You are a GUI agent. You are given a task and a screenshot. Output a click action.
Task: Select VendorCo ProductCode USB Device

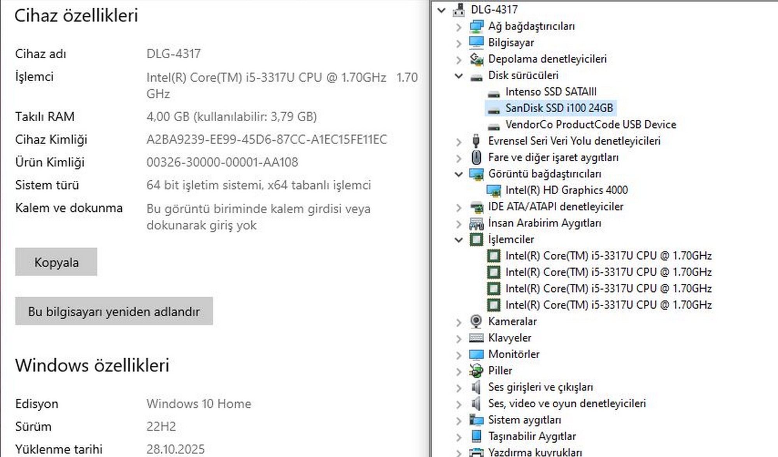pos(590,125)
